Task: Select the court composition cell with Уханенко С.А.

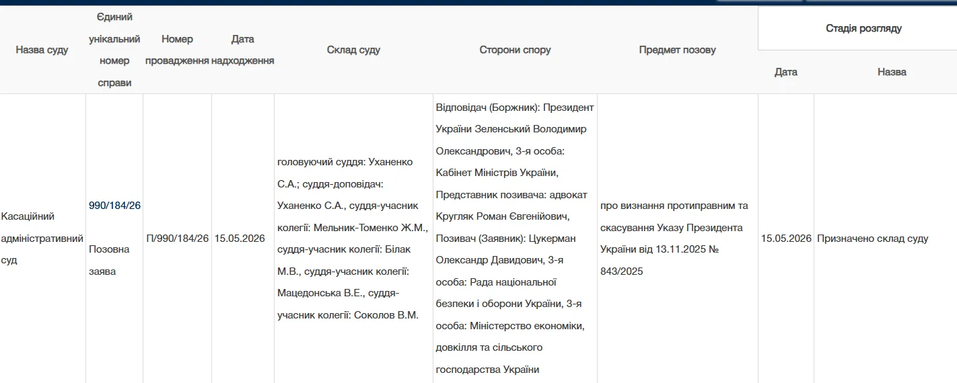Action: 353,239
